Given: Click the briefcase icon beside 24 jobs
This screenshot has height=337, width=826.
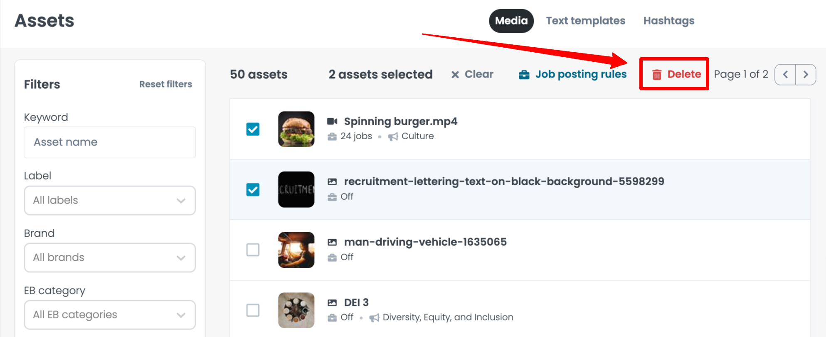Looking at the screenshot, I should [332, 136].
